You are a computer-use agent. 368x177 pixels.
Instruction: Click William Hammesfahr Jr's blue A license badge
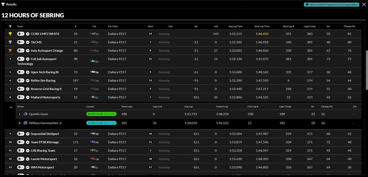102,123
